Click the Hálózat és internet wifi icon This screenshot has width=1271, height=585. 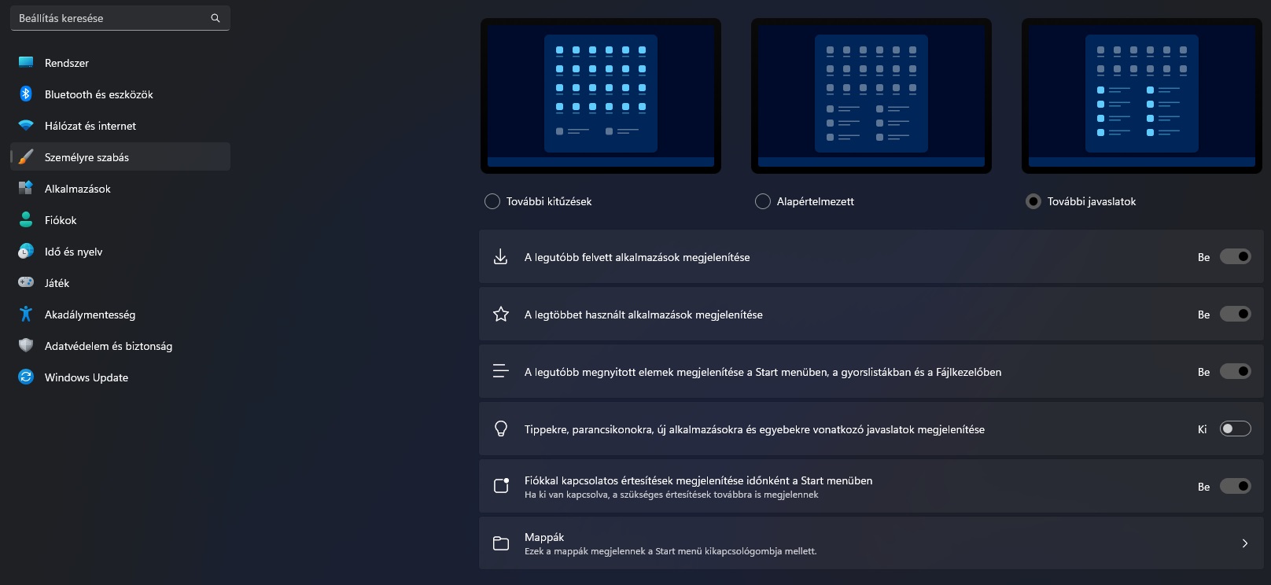[26, 126]
